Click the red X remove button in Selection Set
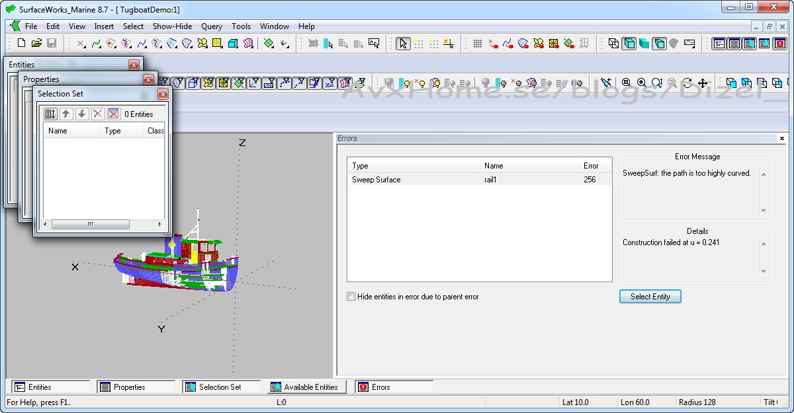 (x=98, y=114)
